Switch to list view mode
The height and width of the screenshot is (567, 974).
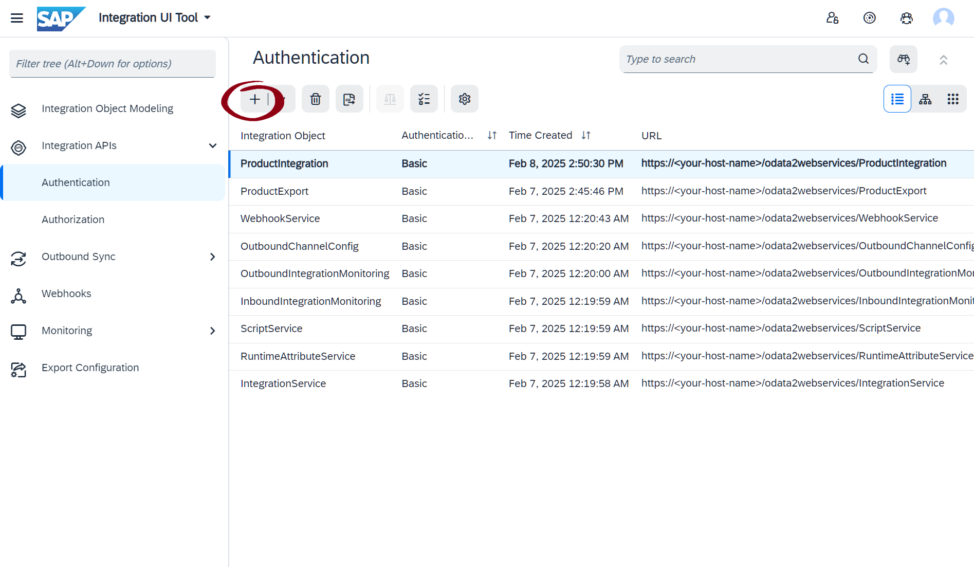(x=897, y=99)
